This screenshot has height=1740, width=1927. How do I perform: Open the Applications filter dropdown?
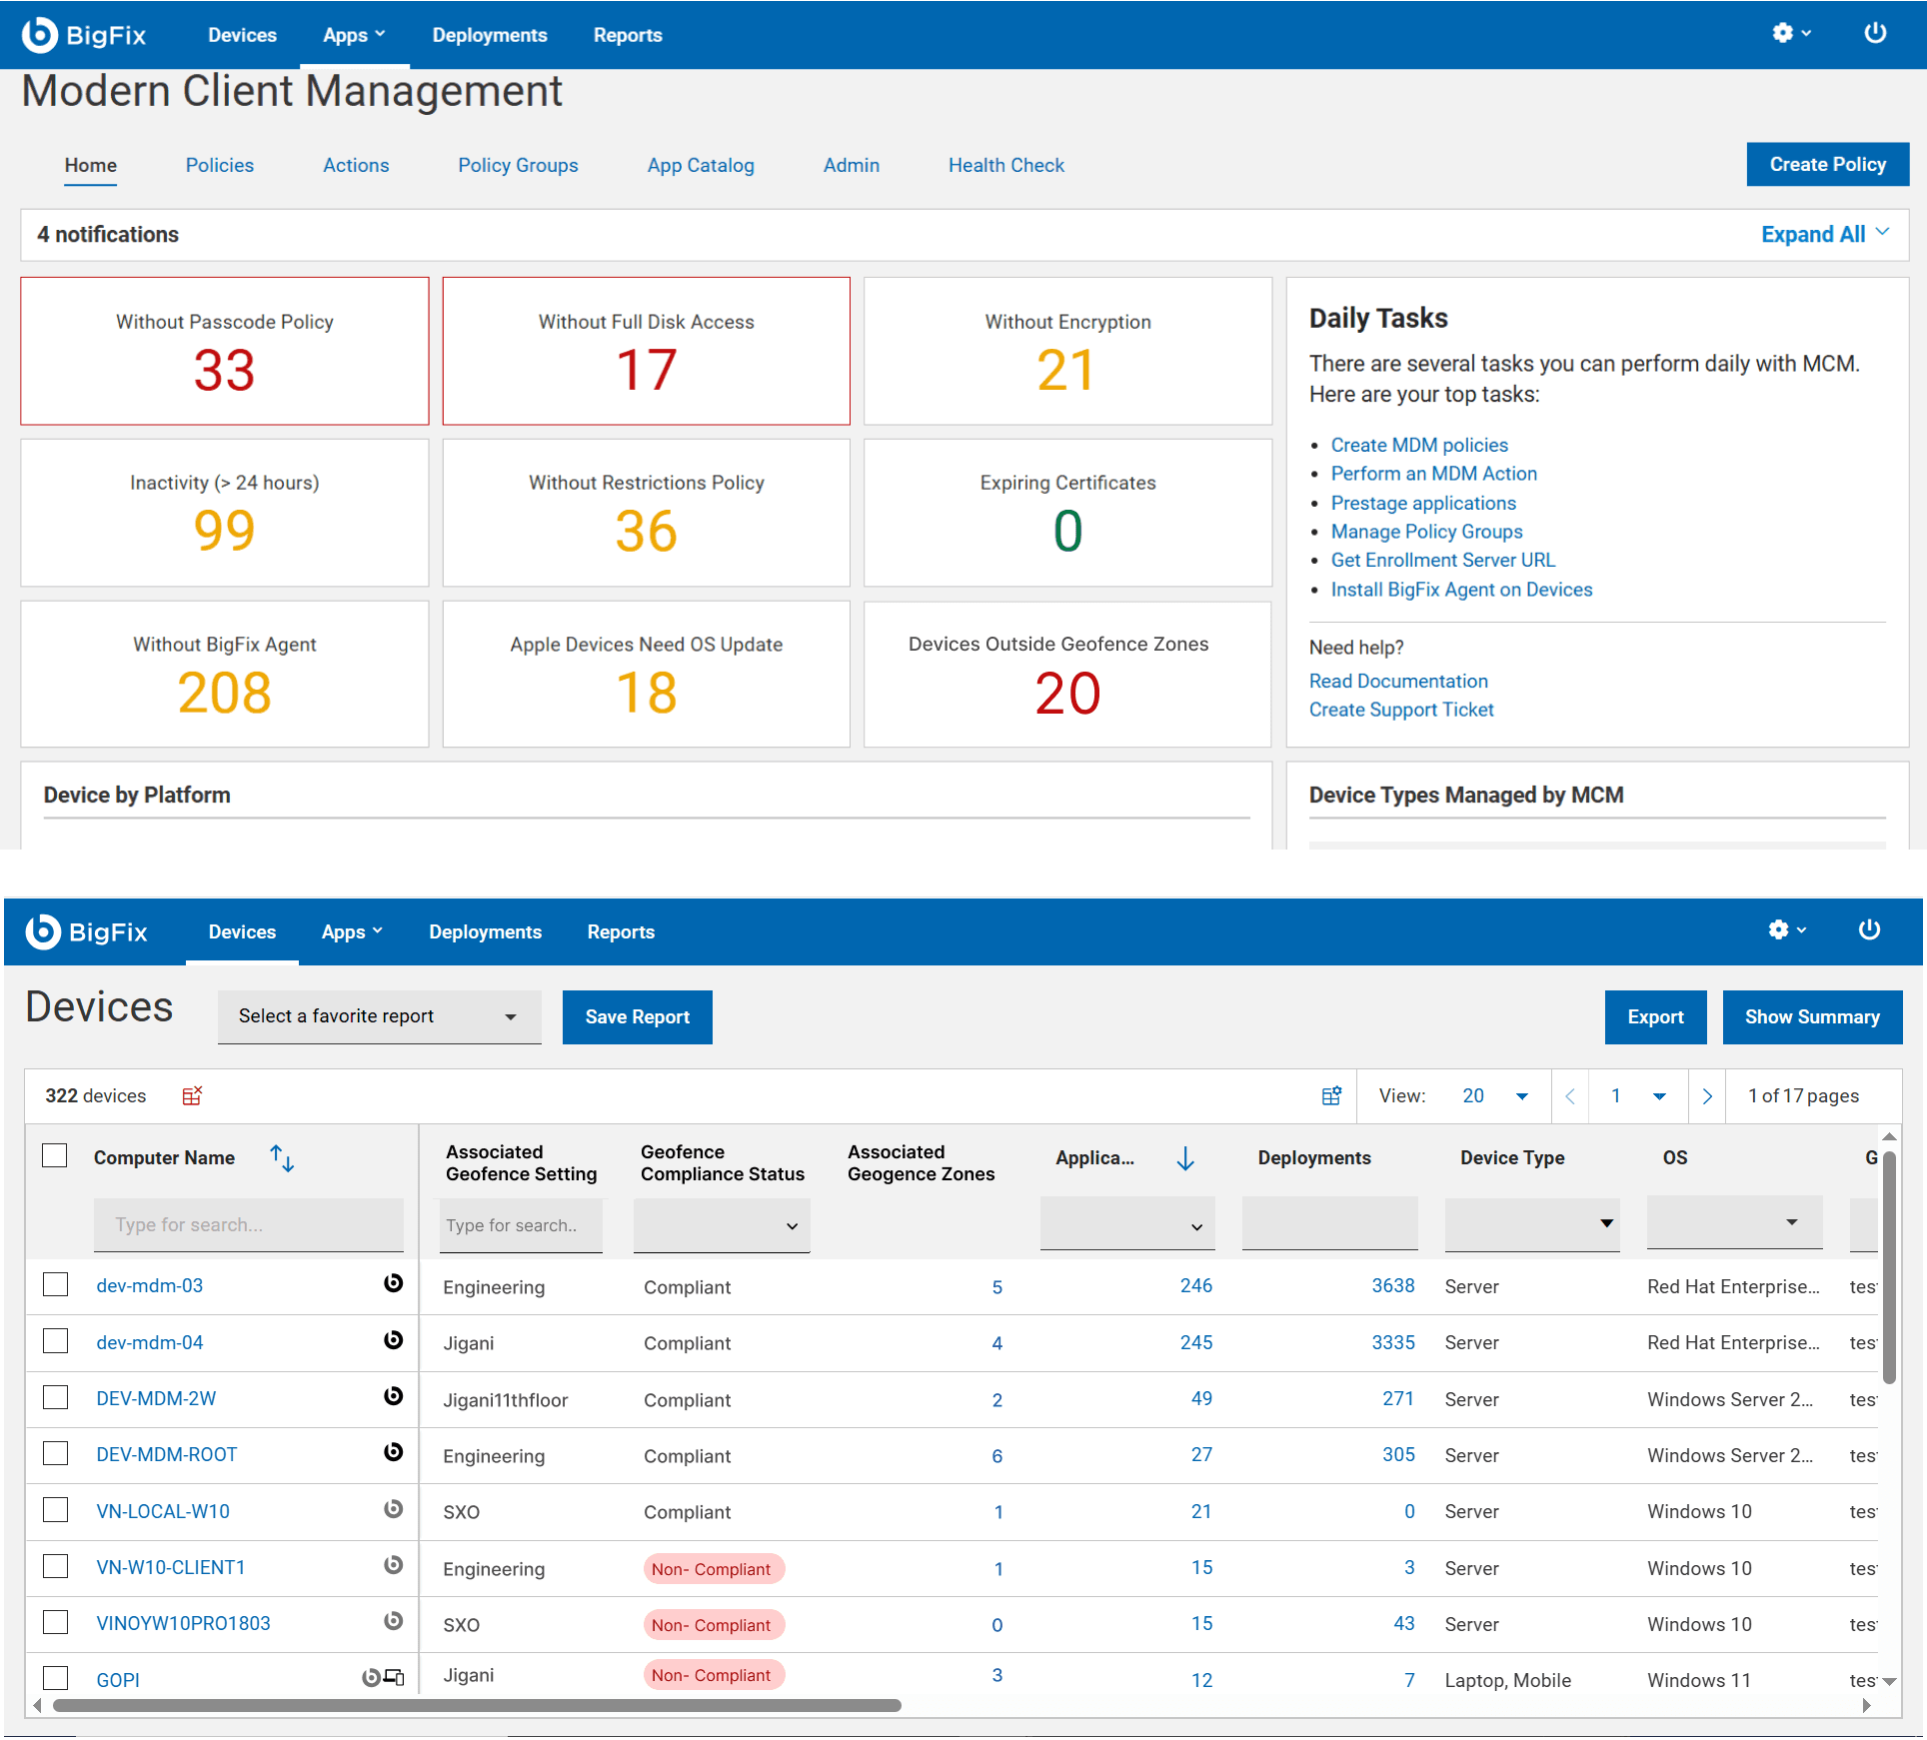pos(1127,1225)
